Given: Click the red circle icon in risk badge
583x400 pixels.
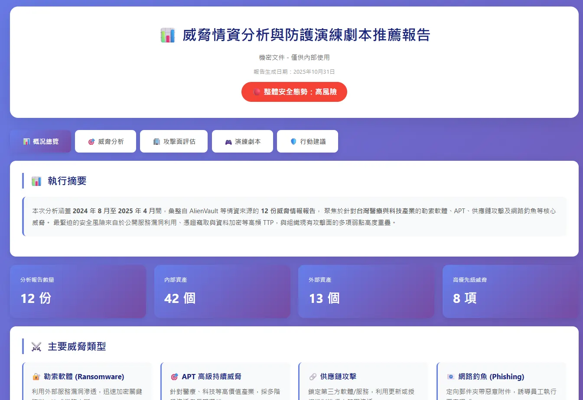Looking at the screenshot, I should [257, 92].
